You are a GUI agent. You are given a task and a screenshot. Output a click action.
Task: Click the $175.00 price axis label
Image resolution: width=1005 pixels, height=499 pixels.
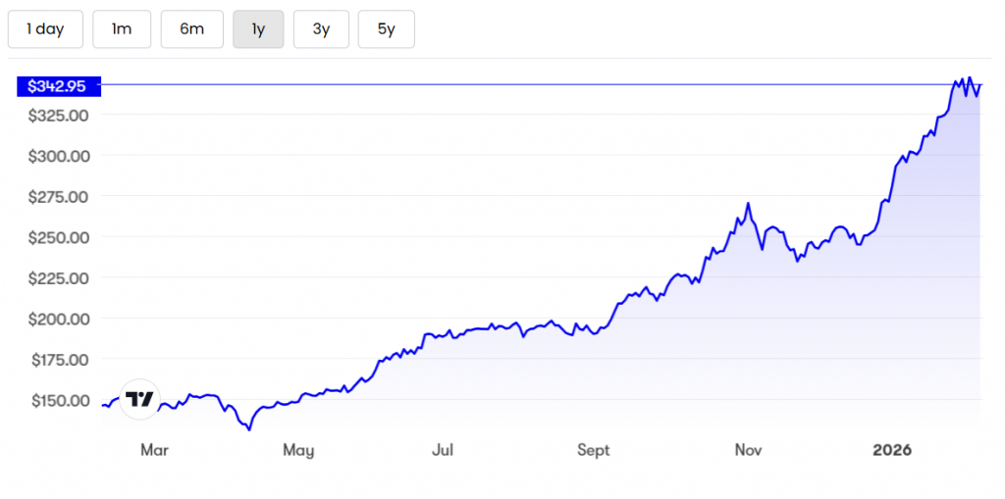(58, 360)
